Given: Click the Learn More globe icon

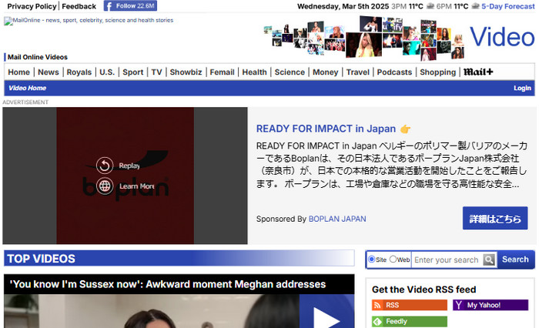Looking at the screenshot, I should coord(105,186).
